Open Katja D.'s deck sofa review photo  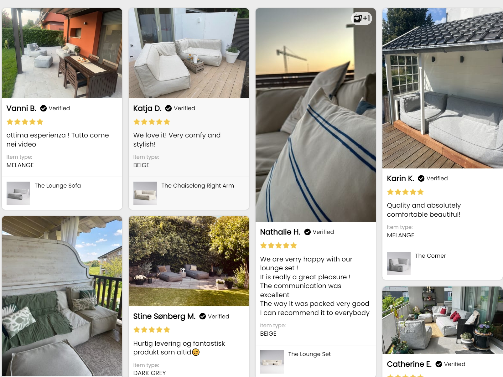click(189, 53)
